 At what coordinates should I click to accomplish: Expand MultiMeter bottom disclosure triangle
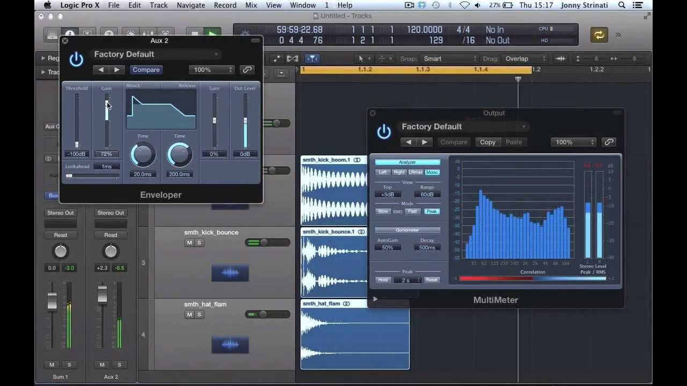tap(375, 299)
